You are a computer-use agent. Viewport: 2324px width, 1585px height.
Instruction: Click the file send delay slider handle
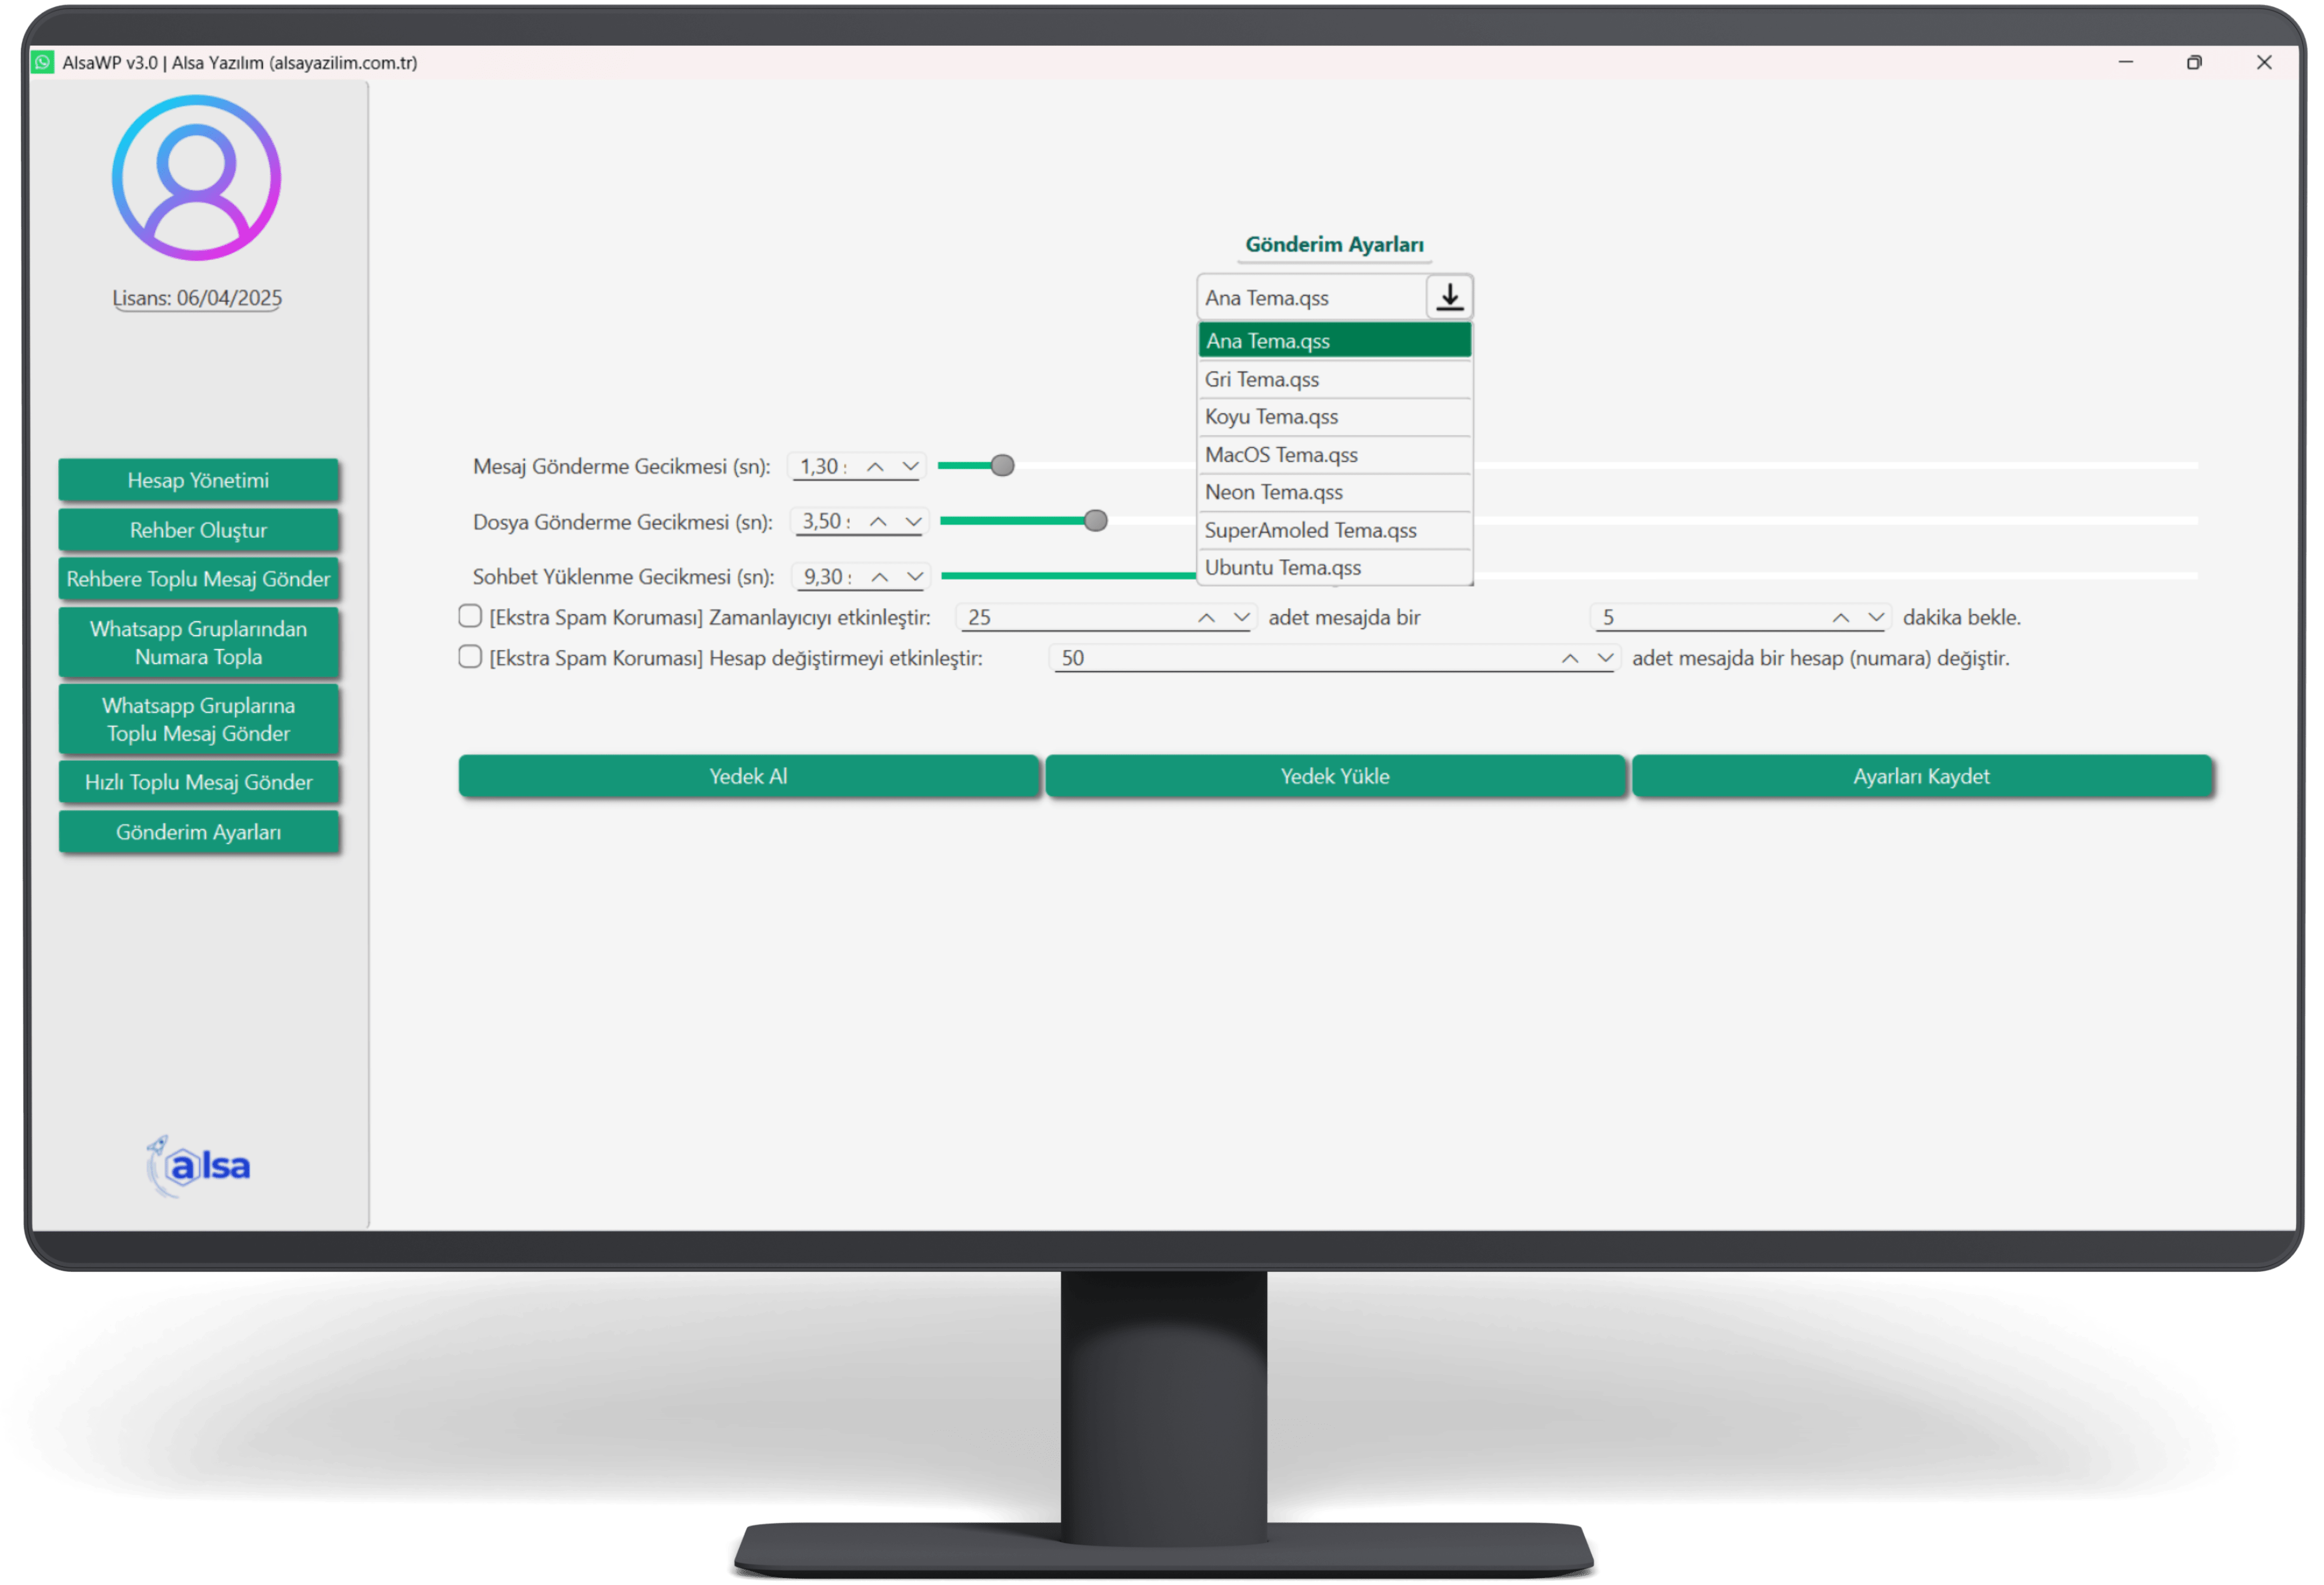click(x=1095, y=520)
